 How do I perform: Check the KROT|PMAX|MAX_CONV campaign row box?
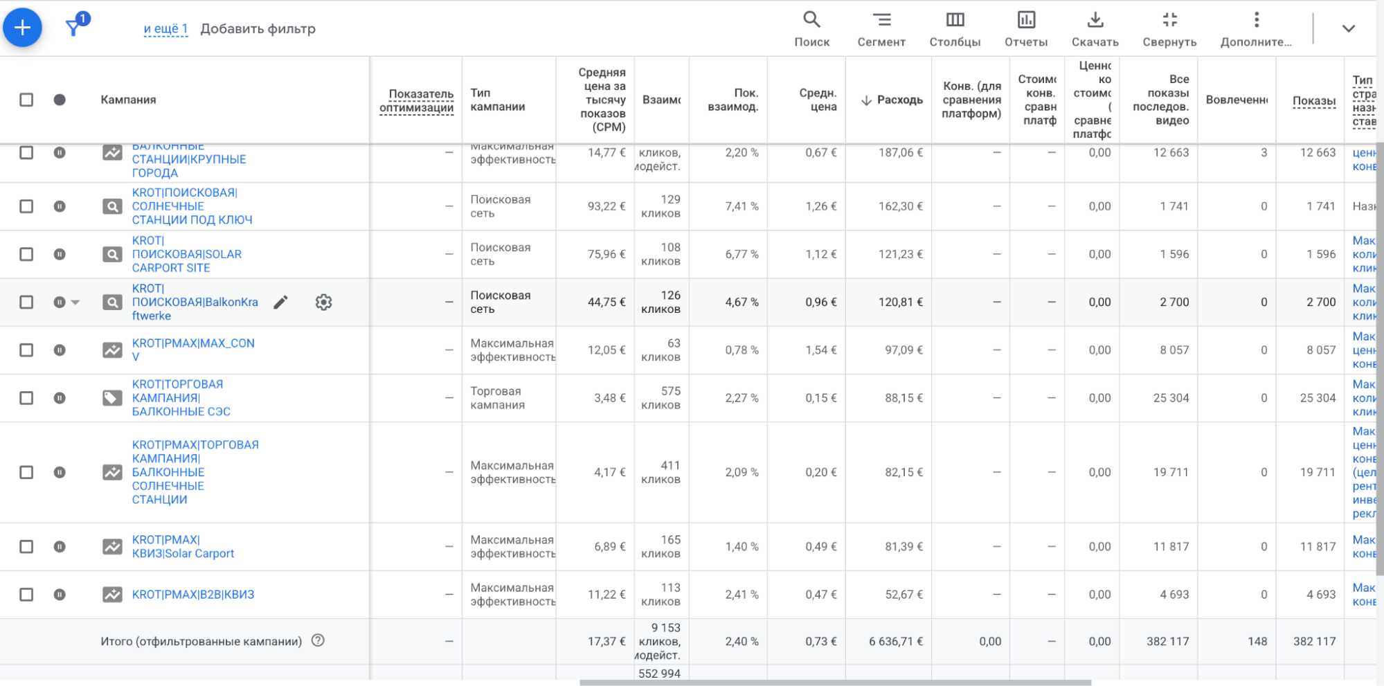(x=26, y=350)
